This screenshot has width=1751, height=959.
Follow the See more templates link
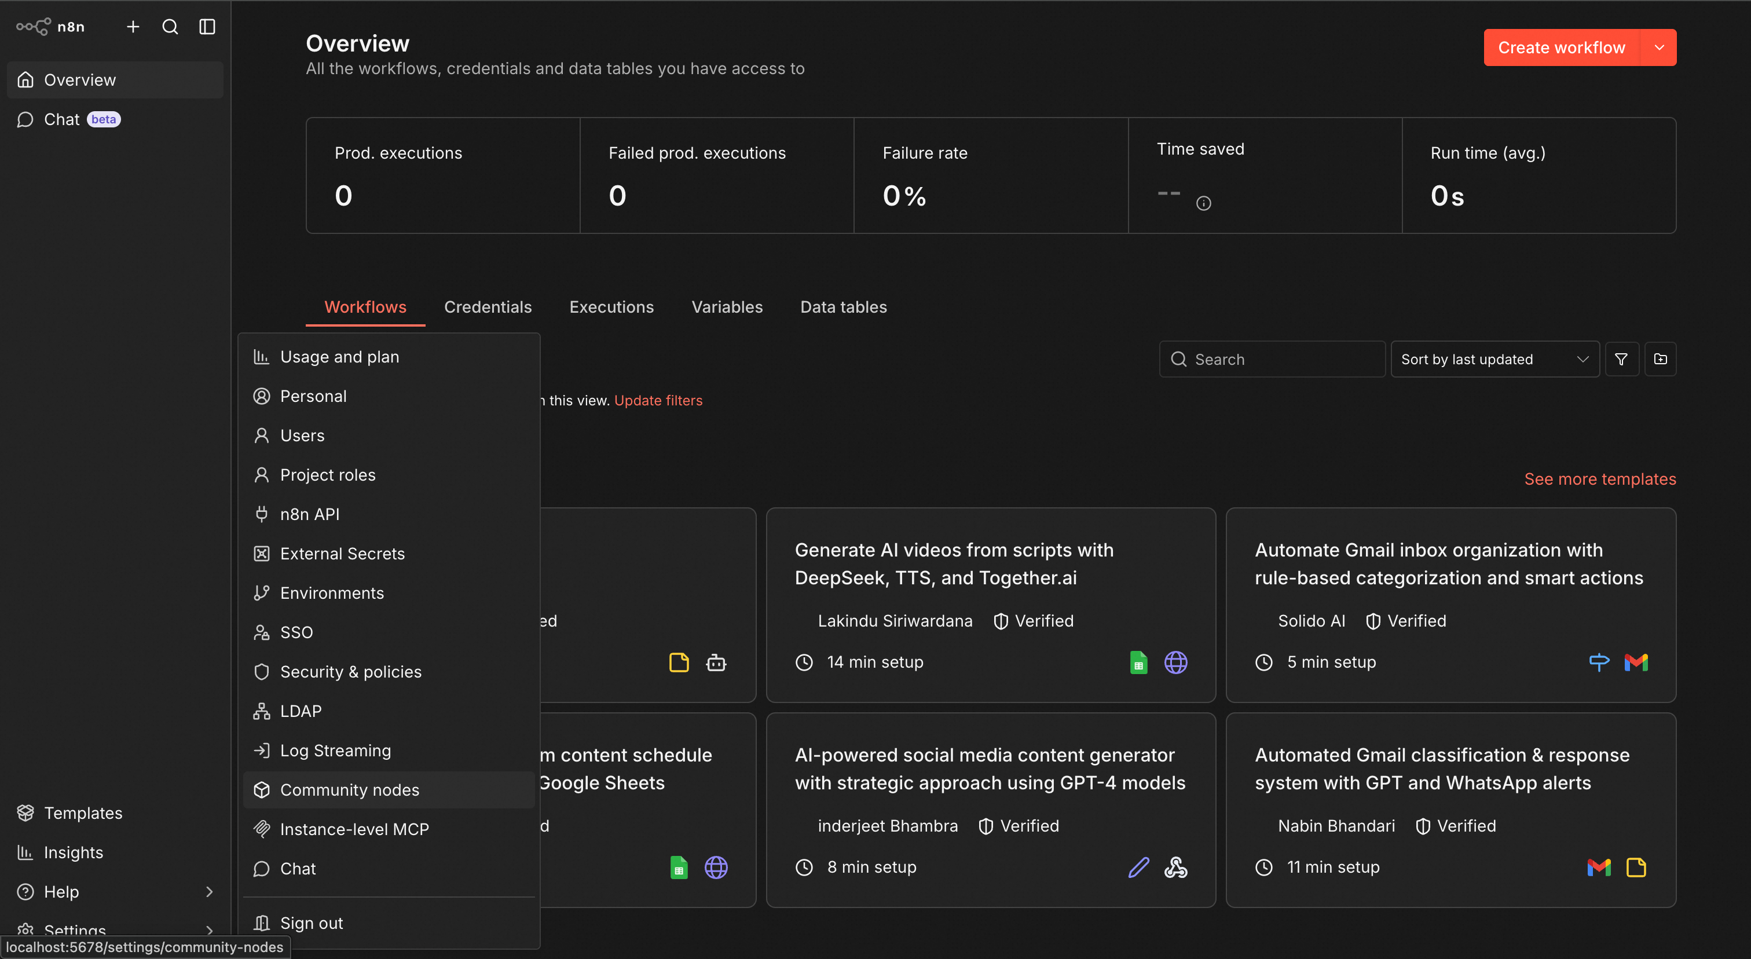point(1599,479)
